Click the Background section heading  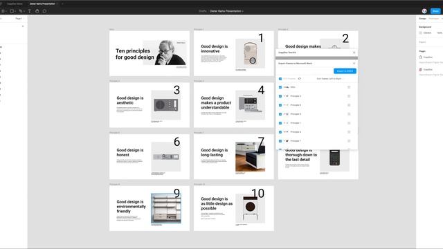point(425,27)
